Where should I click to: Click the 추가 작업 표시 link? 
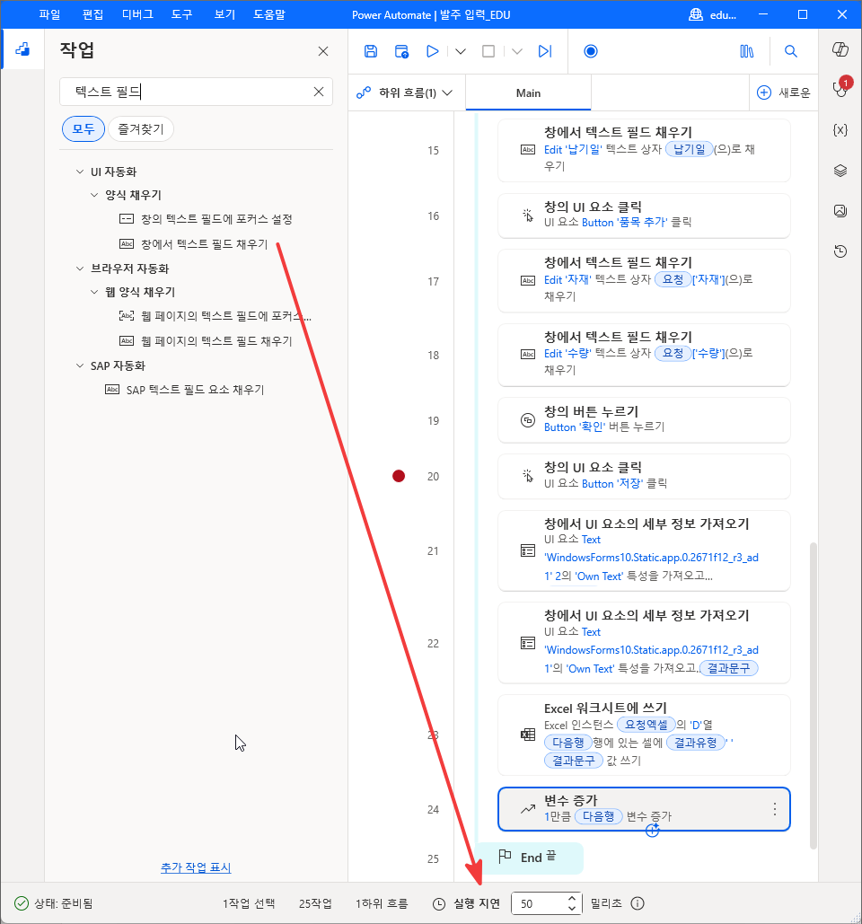[x=196, y=867]
